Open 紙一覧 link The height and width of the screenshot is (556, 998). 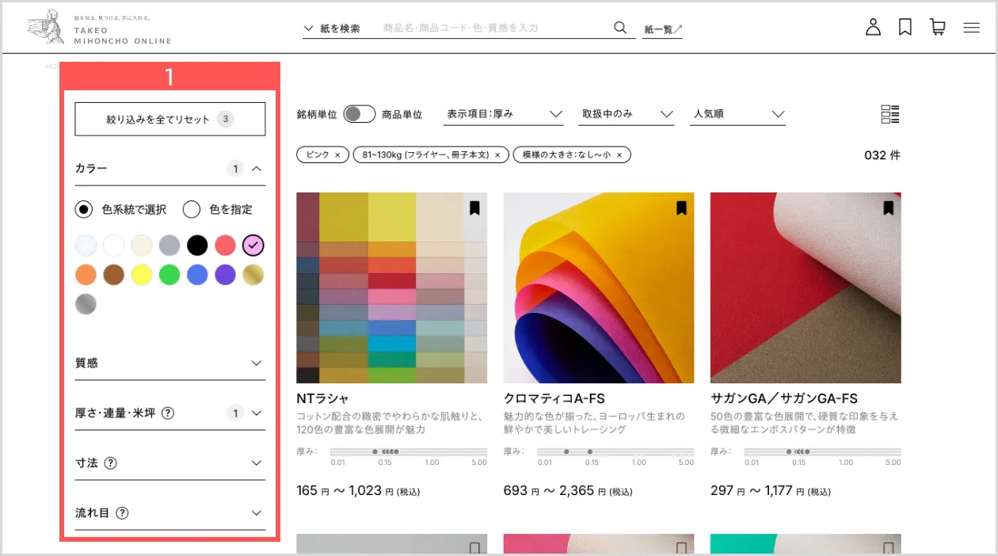coord(662,29)
